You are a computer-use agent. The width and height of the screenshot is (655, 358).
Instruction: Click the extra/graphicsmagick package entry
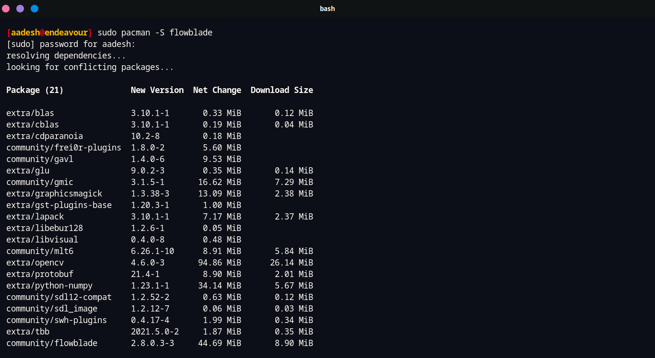click(54, 193)
